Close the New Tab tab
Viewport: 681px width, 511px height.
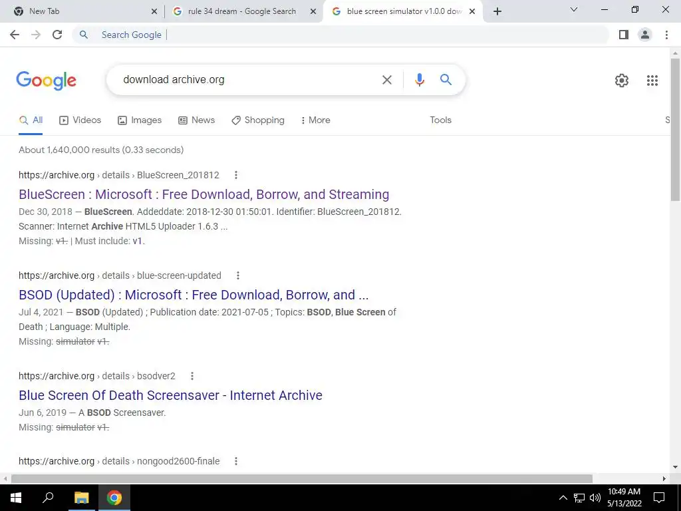(154, 12)
